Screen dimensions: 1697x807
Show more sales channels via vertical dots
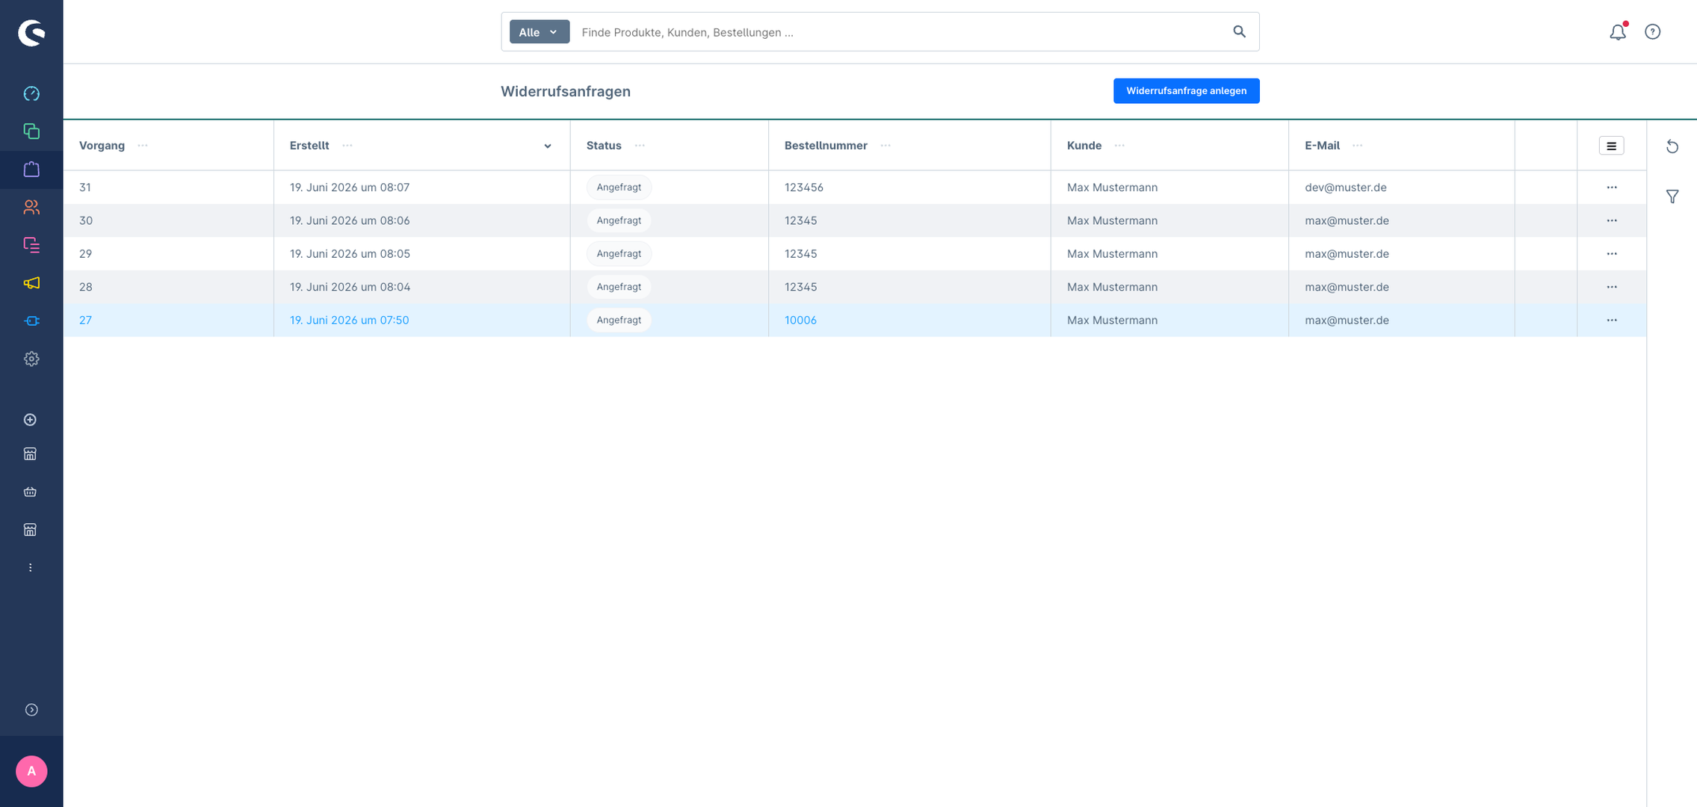tap(31, 568)
